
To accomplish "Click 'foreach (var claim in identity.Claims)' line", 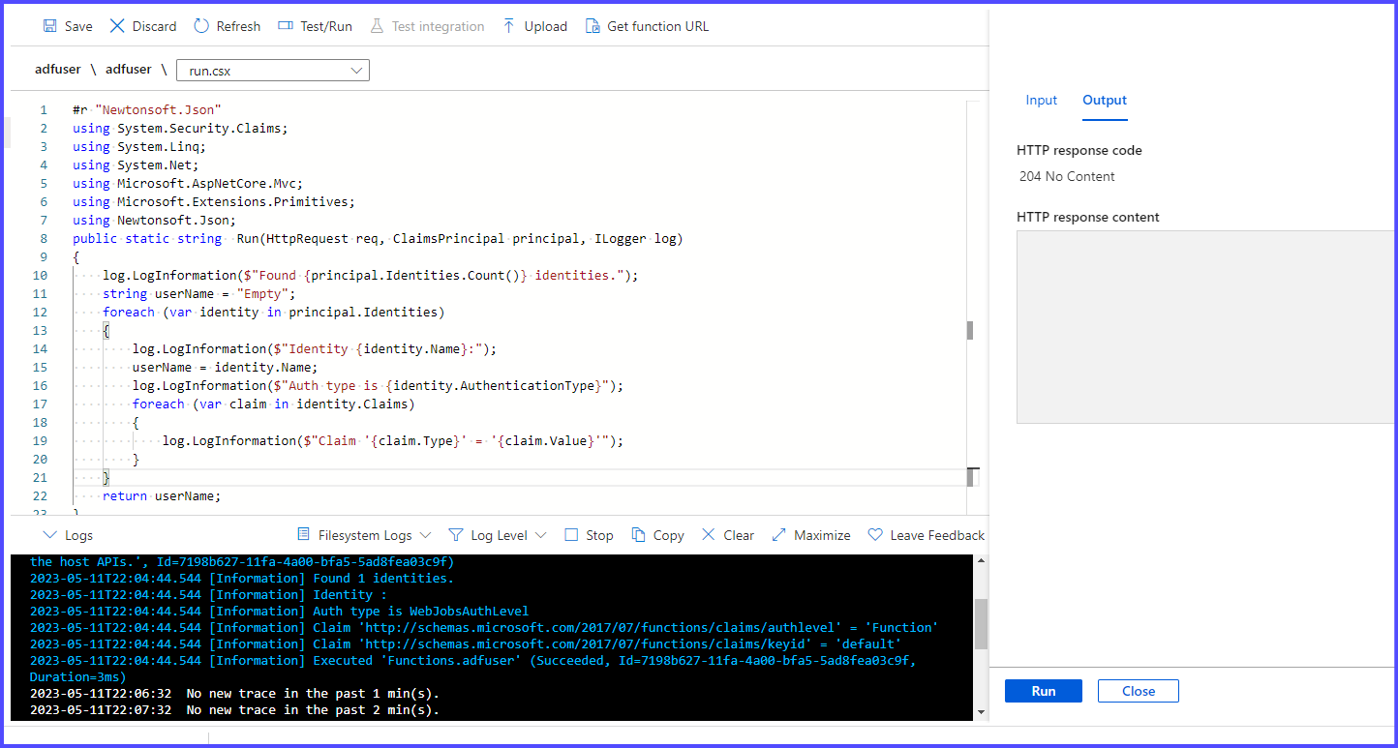I will (274, 404).
